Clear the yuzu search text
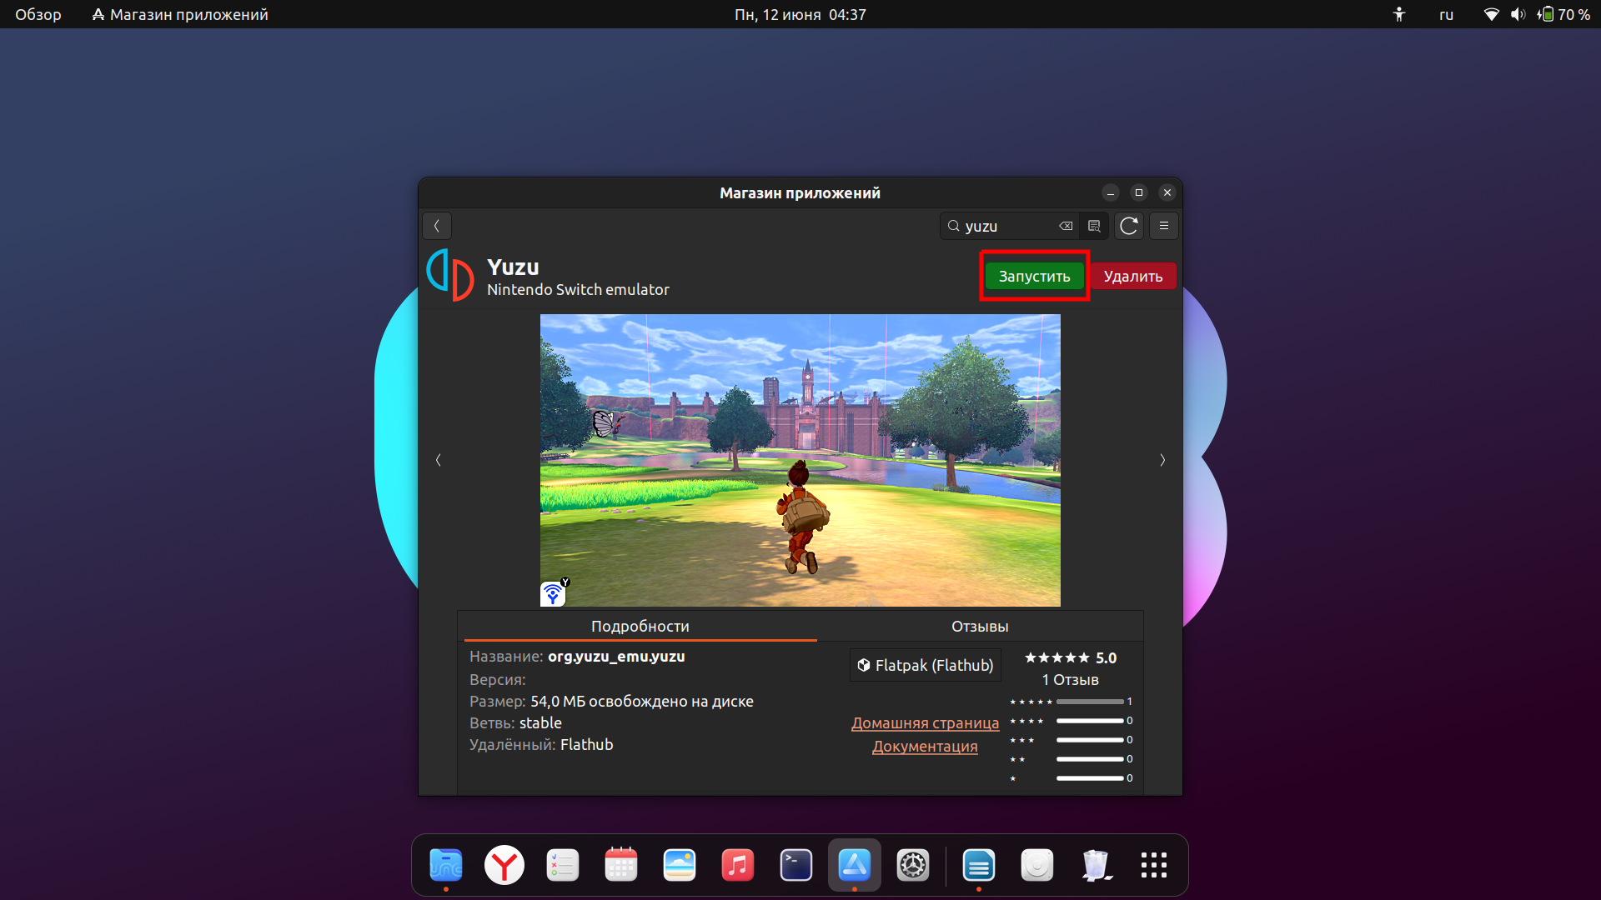 click(1066, 226)
